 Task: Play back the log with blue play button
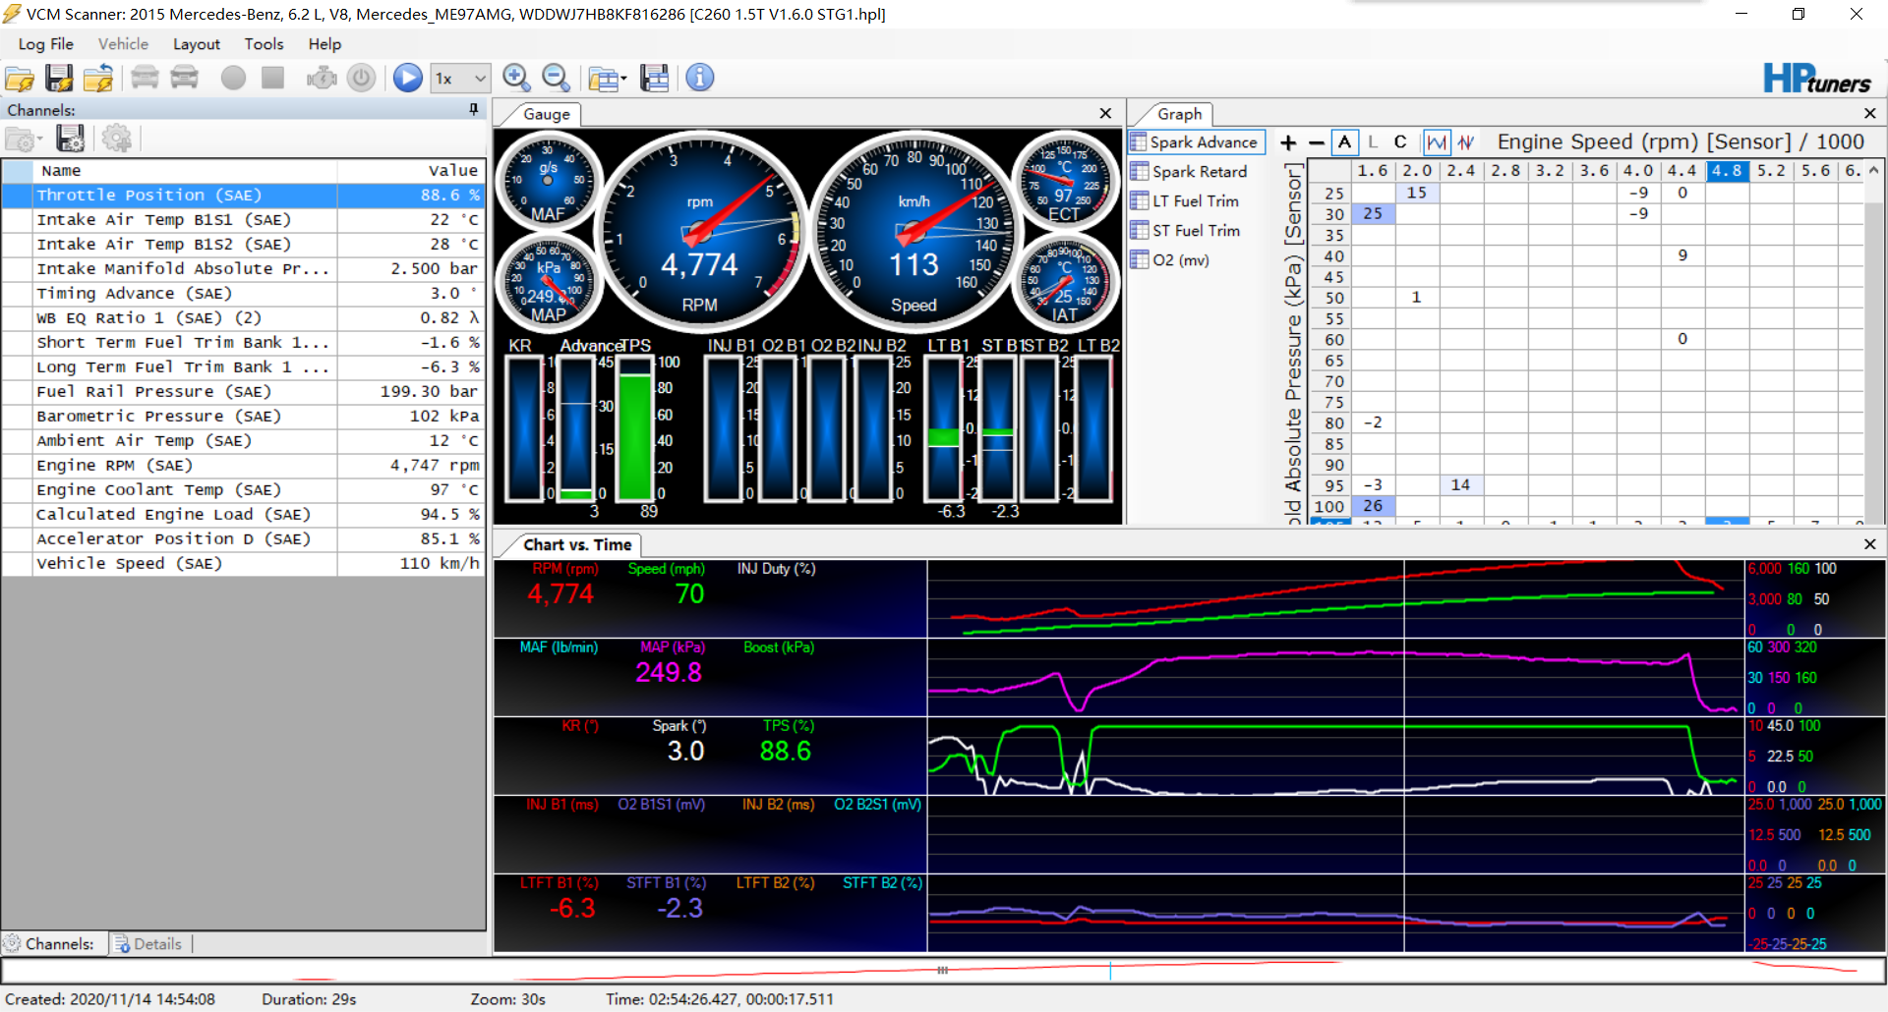pyautogui.click(x=407, y=78)
